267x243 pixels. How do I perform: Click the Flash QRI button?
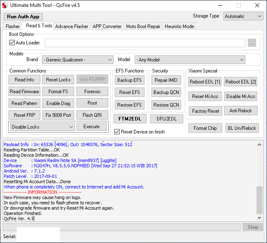pyautogui.click(x=92, y=115)
